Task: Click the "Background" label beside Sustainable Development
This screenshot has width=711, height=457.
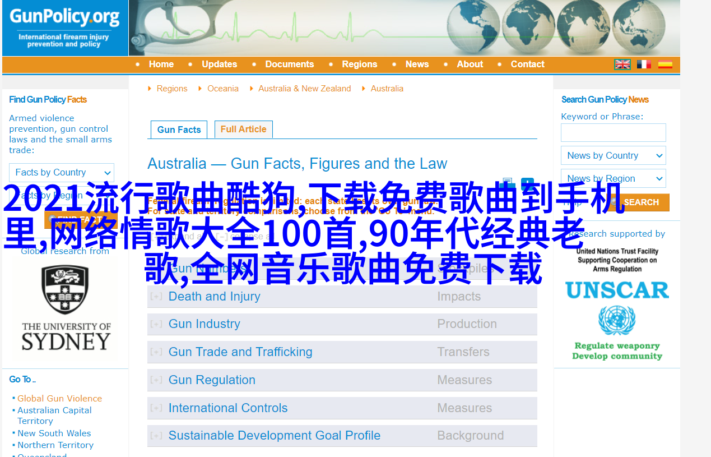Action: [x=471, y=436]
